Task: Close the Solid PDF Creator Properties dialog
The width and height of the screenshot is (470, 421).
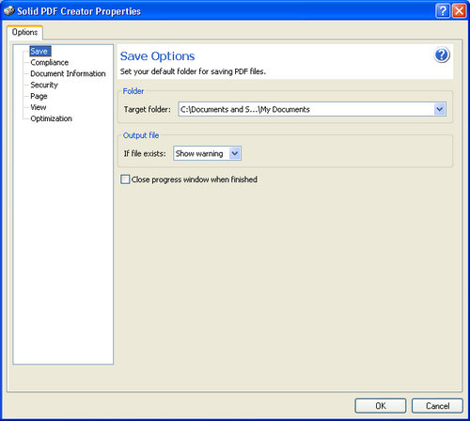Action: tap(459, 11)
